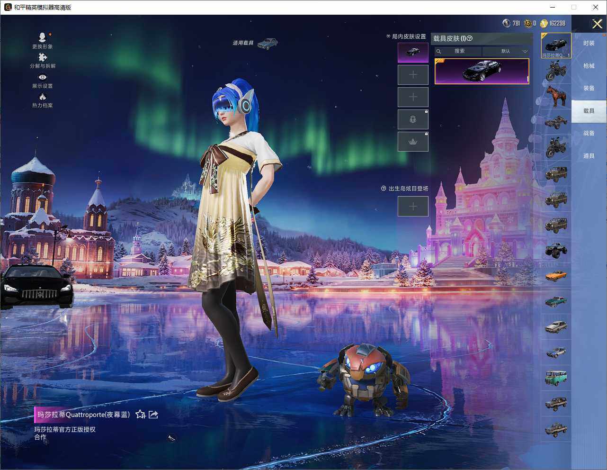
Task: Switch to the 时装 tab
Action: click(589, 43)
